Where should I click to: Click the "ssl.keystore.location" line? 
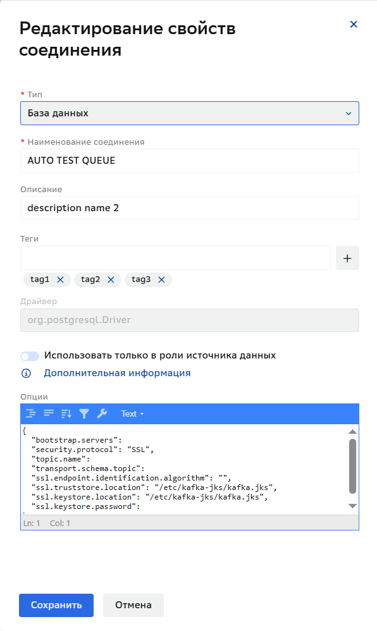tap(149, 497)
